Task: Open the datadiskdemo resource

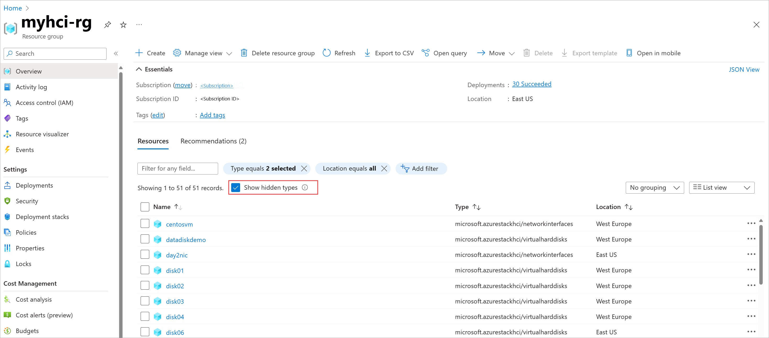Action: [186, 240]
